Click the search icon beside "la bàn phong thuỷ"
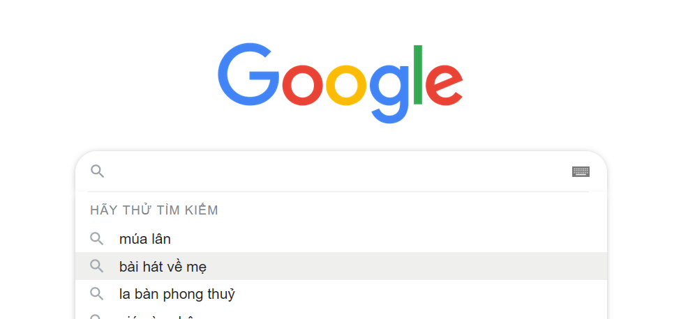This screenshot has height=319, width=688. [x=97, y=294]
